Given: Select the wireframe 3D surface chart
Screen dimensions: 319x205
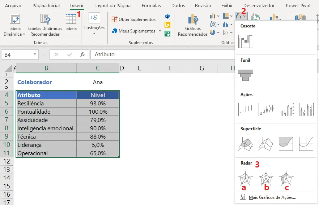Looking at the screenshot, I should click(266, 144).
